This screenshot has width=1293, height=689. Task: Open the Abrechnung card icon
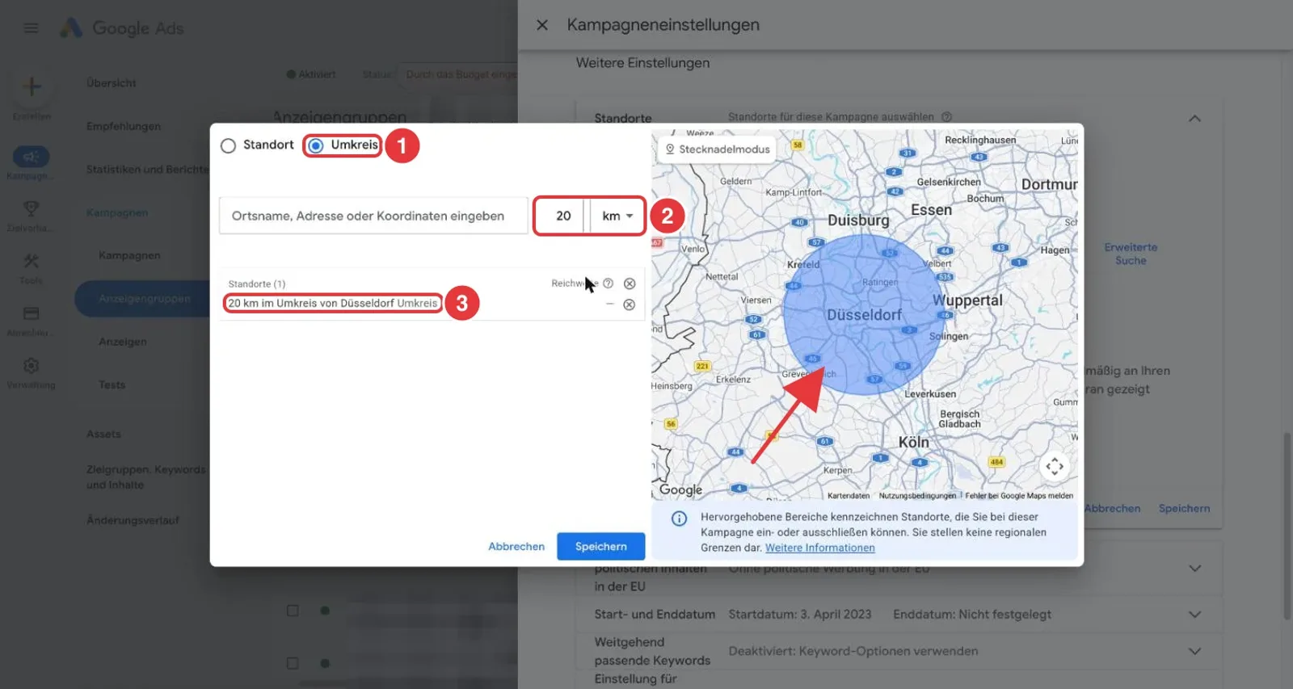(32, 313)
